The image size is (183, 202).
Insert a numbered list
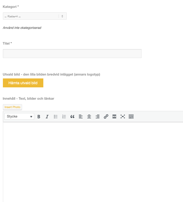[x=64, y=116]
